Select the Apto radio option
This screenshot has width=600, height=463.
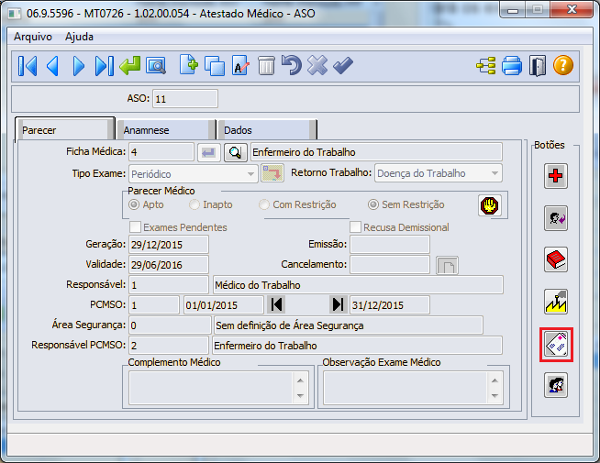[x=134, y=204]
